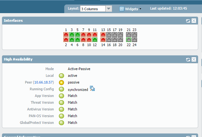Click green interface port 22
This screenshot has height=137, width=202.
pos(129,40)
